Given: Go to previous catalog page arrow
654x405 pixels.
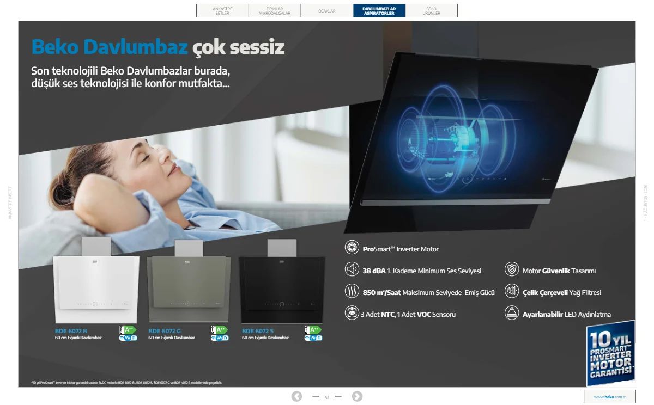Looking at the screenshot, I should coord(296,396).
